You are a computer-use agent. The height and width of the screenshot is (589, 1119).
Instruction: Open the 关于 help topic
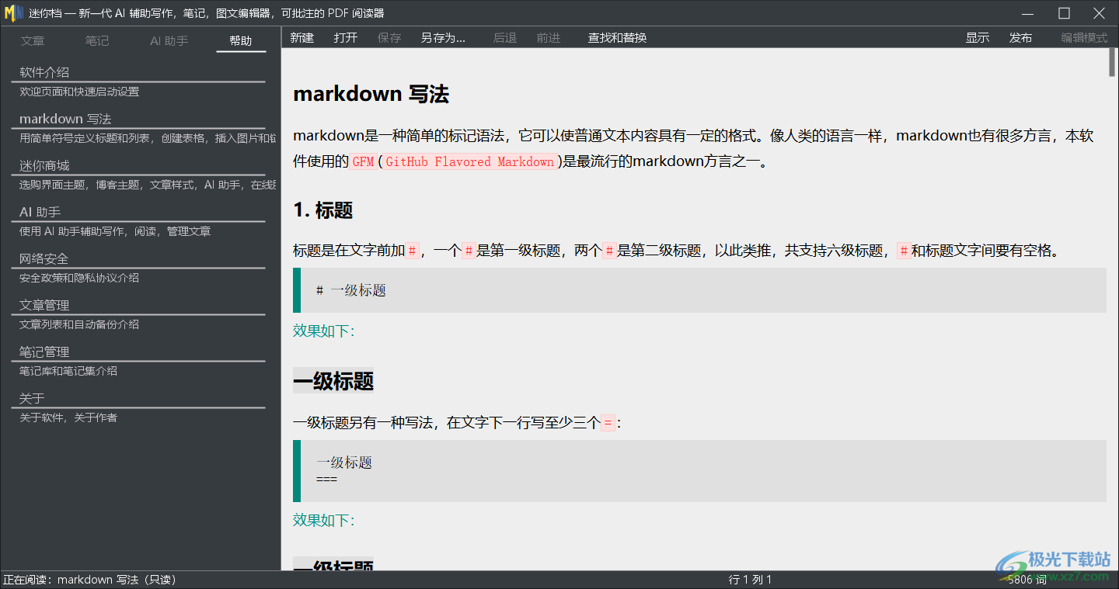tap(32, 398)
